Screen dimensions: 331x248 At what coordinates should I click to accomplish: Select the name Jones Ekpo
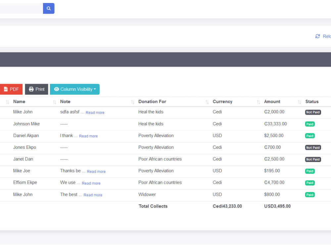click(x=24, y=147)
